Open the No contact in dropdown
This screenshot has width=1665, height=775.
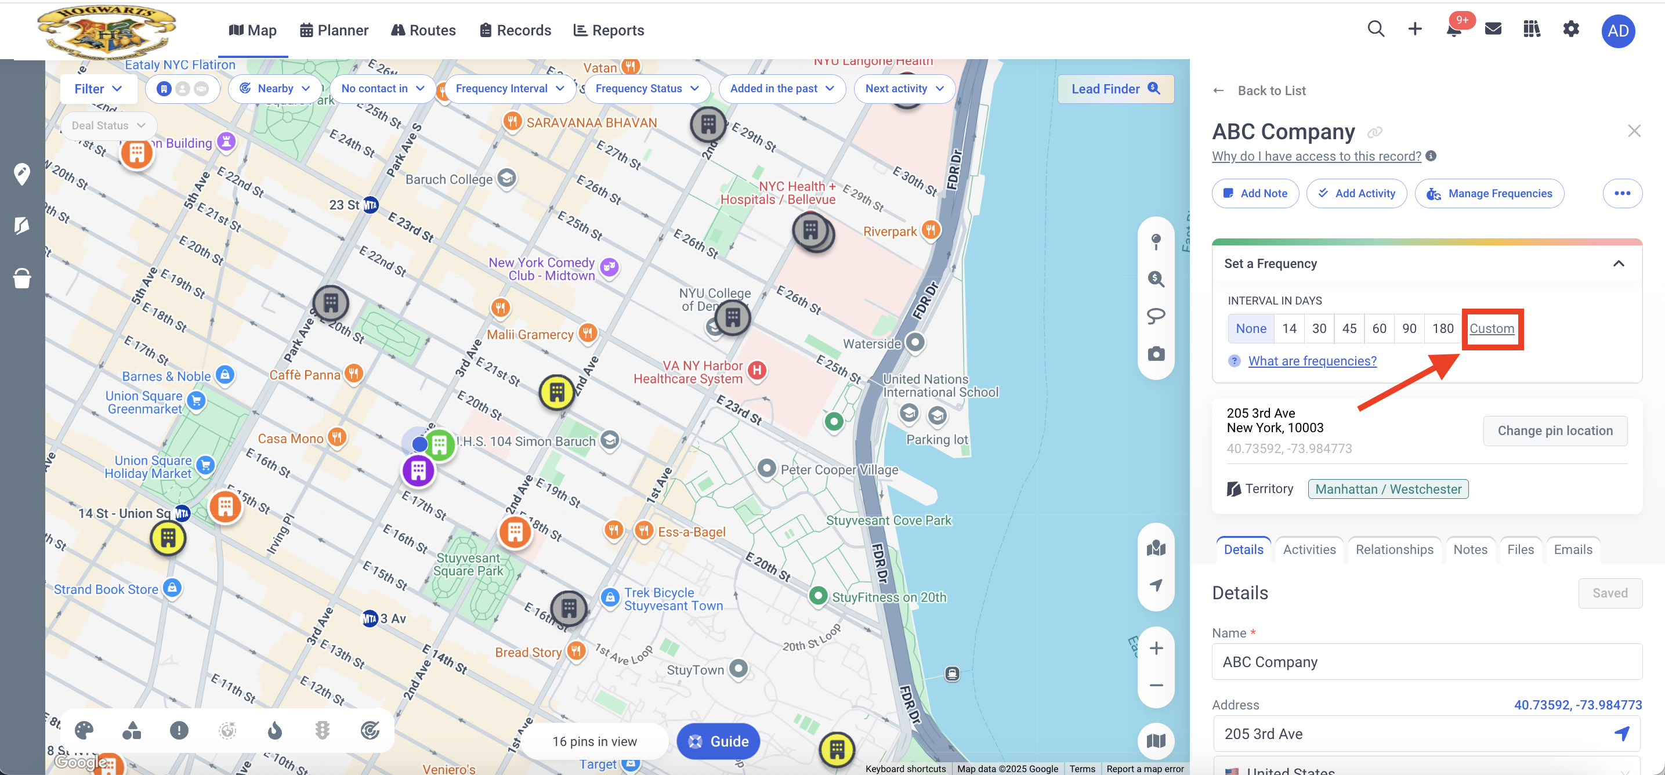pos(383,89)
